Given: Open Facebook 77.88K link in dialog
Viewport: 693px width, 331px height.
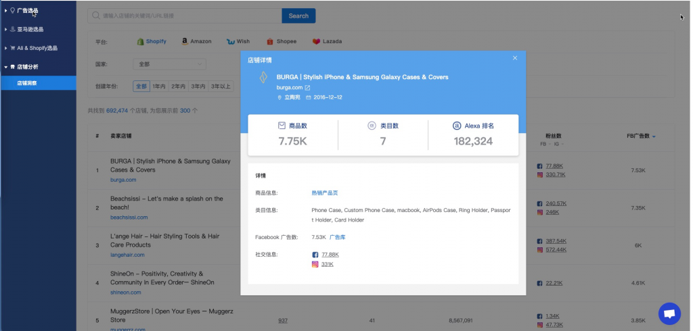Looking at the screenshot, I should click(330, 255).
